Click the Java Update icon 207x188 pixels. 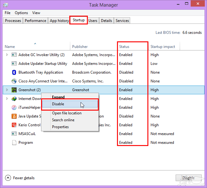pyautogui.click(x=14, y=116)
